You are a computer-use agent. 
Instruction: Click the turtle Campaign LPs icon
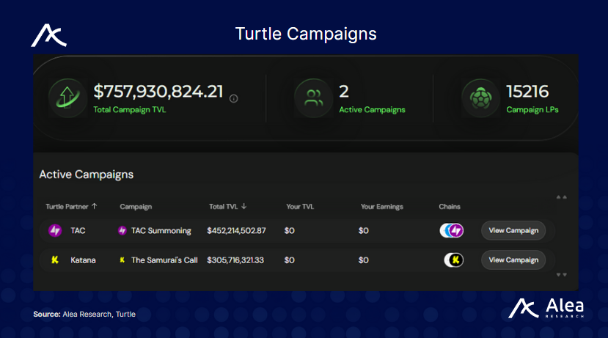481,98
